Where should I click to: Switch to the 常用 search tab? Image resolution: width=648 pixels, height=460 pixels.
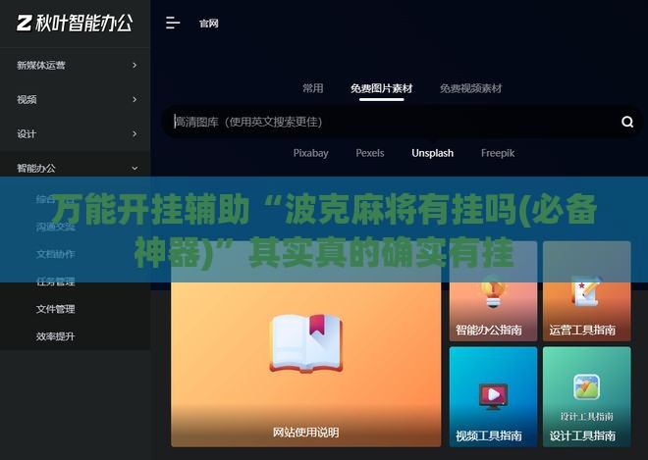(313, 88)
